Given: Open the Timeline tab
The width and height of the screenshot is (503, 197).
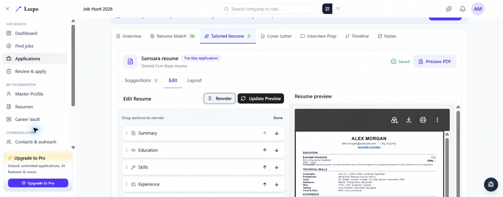Looking at the screenshot, I should [x=357, y=36].
